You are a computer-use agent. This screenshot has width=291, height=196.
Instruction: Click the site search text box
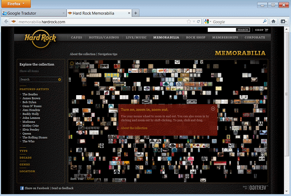click(x=222, y=30)
